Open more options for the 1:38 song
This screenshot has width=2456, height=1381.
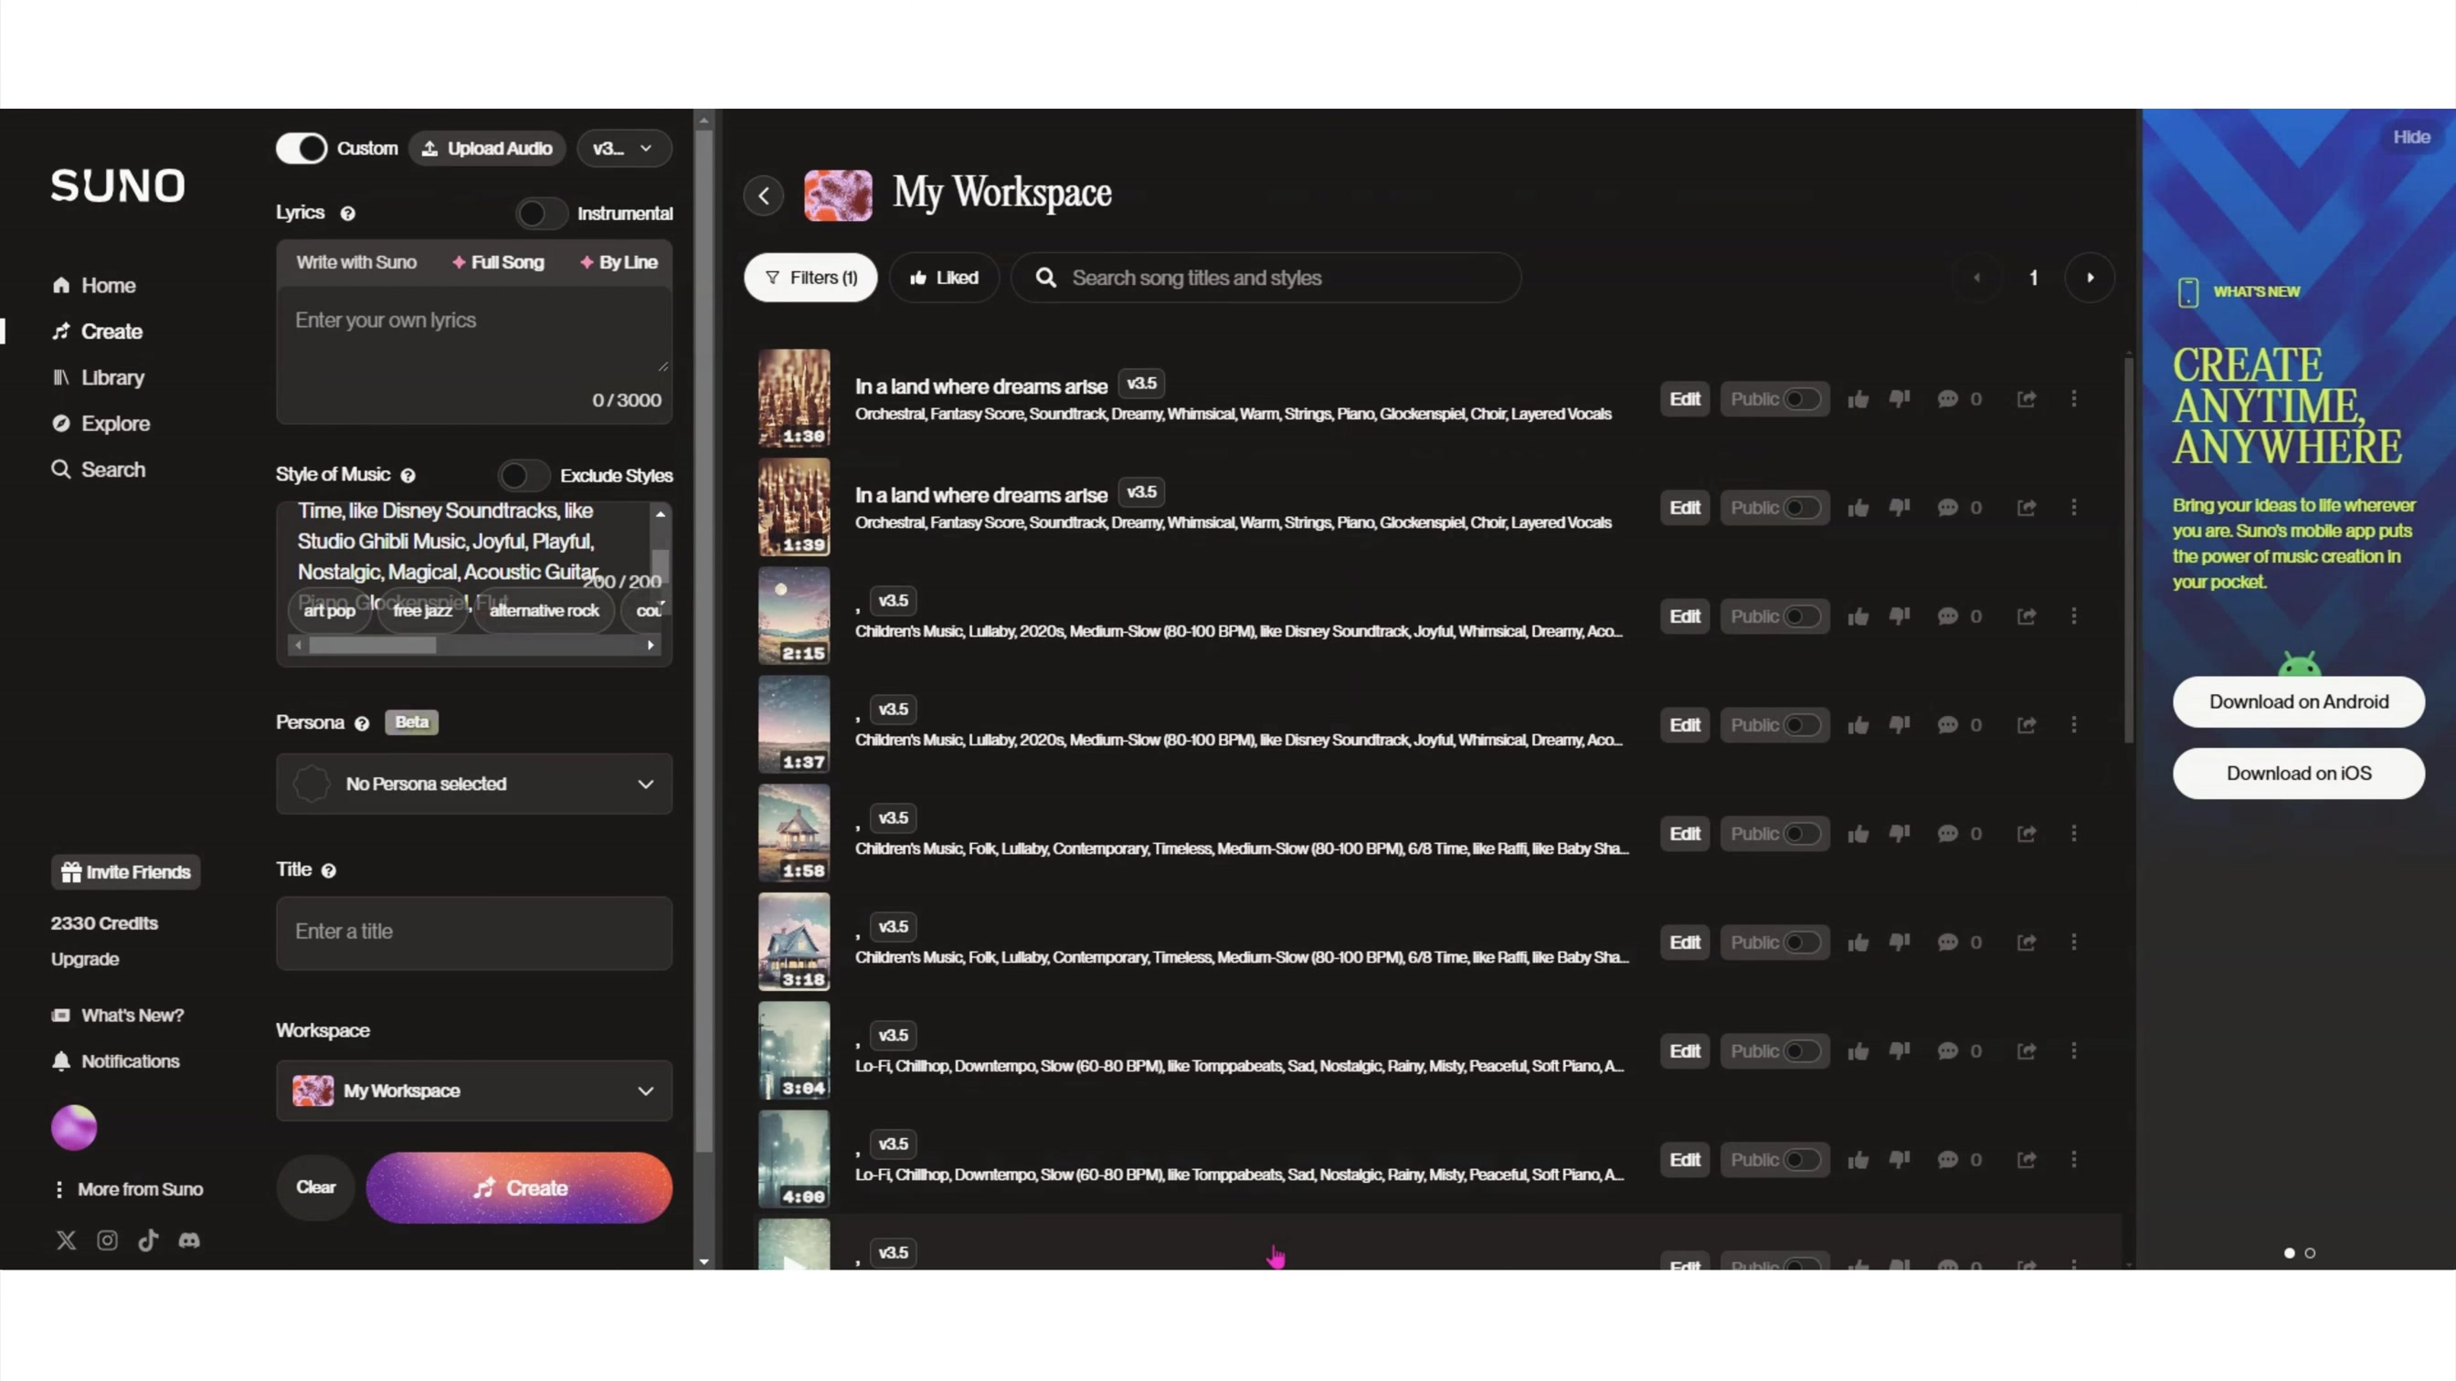coord(2074,399)
